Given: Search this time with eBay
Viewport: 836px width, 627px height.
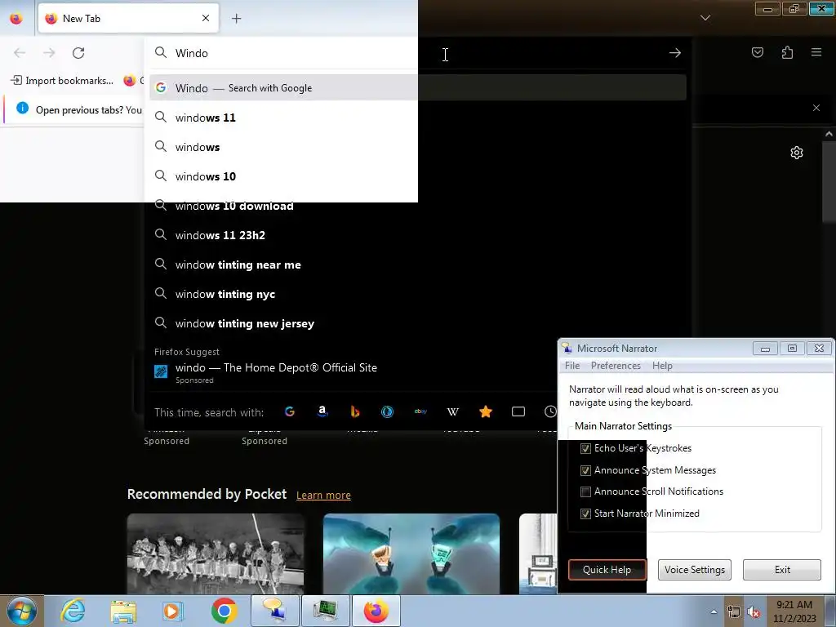Looking at the screenshot, I should tap(420, 411).
